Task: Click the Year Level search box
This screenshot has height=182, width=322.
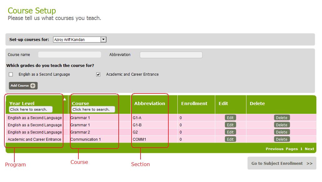Action: (31, 109)
